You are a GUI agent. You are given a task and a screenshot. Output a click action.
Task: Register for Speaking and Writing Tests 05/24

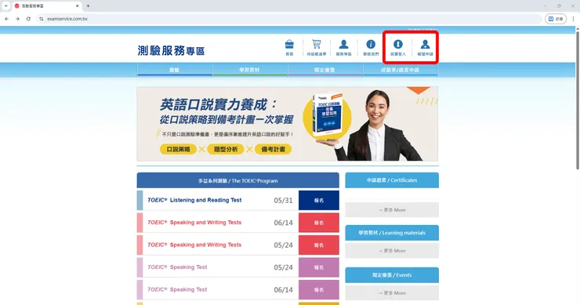319,245
